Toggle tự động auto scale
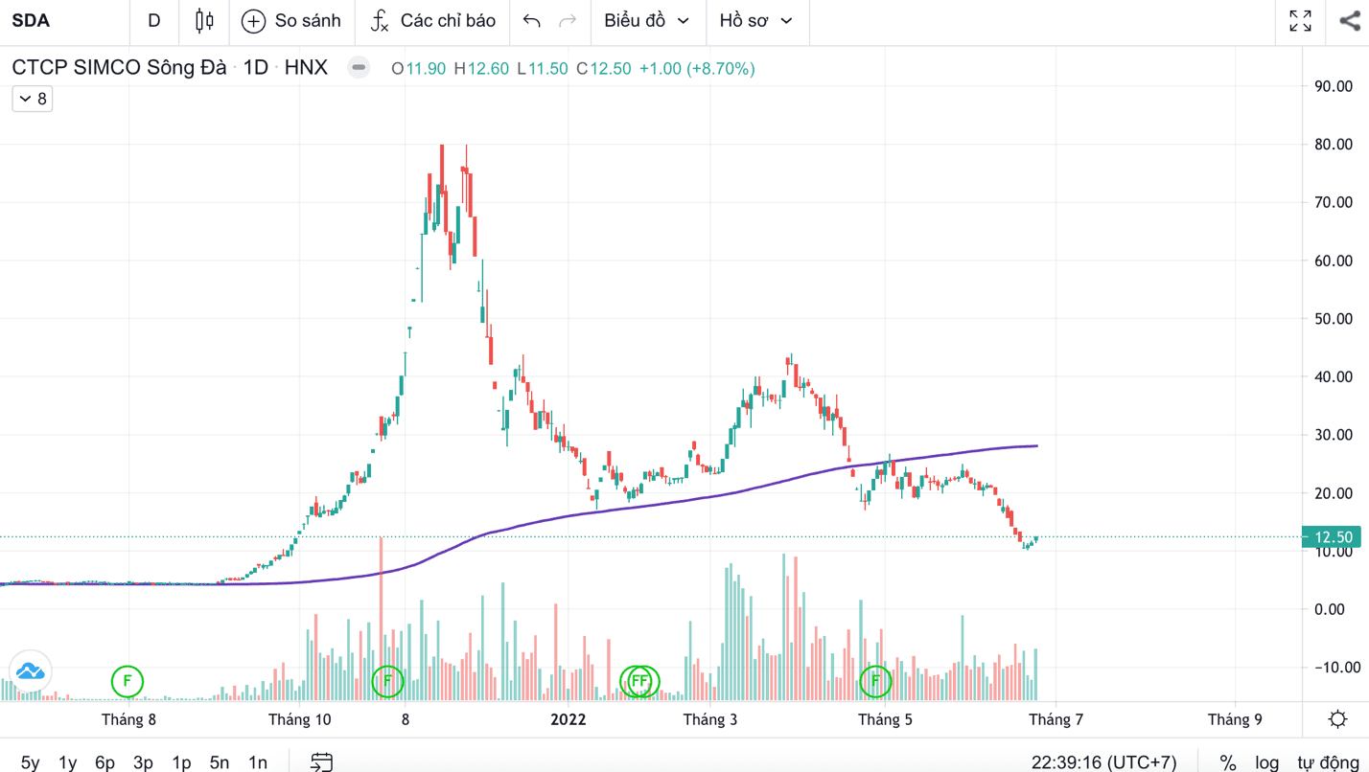Image resolution: width=1369 pixels, height=772 pixels. click(x=1328, y=762)
